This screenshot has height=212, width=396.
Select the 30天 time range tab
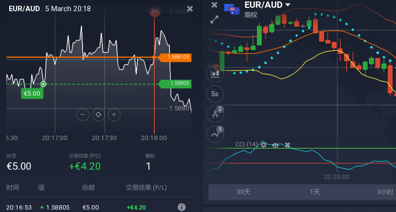coord(244,192)
